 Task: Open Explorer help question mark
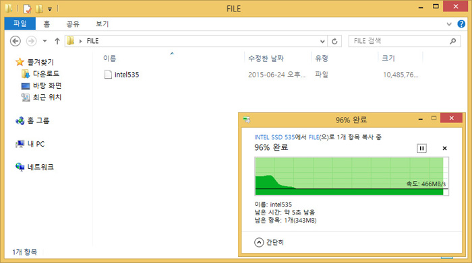tap(461, 24)
